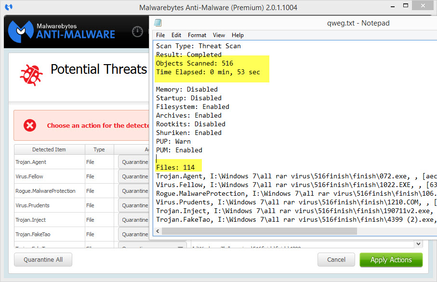
Task: Click the qweg.txt - Notepad title bar
Action: [358, 23]
